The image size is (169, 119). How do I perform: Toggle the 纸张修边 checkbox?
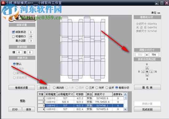pos(13,32)
